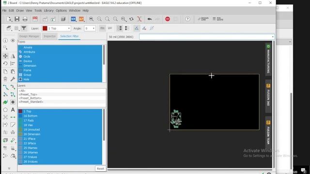310x174 pixels.
Task: Select the Route airwire tool
Action: click(5, 87)
